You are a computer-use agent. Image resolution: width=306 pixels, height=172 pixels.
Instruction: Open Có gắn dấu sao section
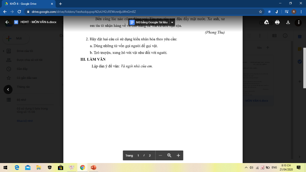27,78
